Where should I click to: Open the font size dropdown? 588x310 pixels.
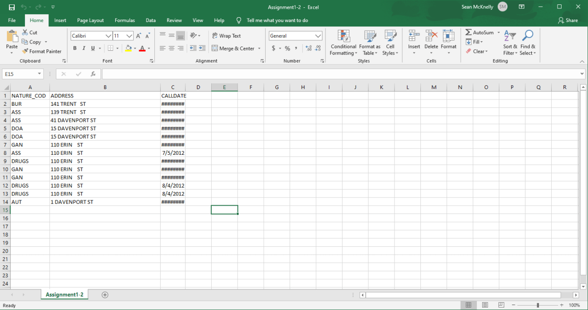pyautogui.click(x=130, y=36)
